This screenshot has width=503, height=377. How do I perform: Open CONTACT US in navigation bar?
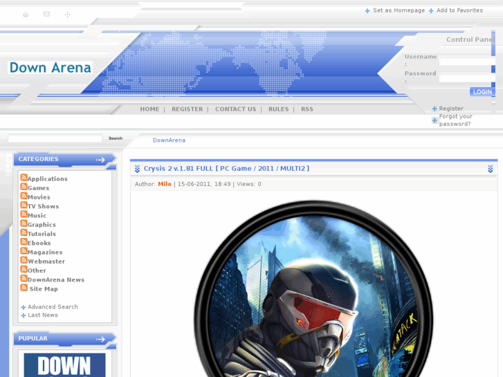click(235, 109)
